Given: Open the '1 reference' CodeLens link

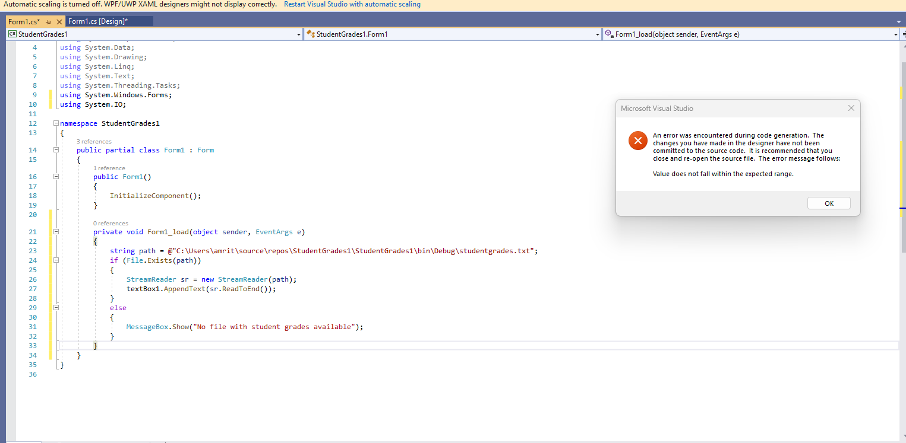Looking at the screenshot, I should coord(109,168).
